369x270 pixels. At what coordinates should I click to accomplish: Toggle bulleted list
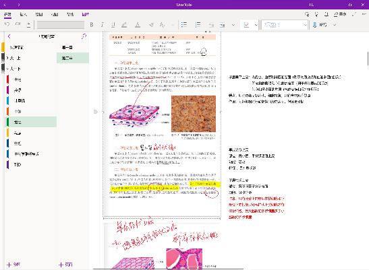click(x=184, y=25)
